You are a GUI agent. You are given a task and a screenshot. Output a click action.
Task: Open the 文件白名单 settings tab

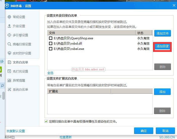pos(20,62)
